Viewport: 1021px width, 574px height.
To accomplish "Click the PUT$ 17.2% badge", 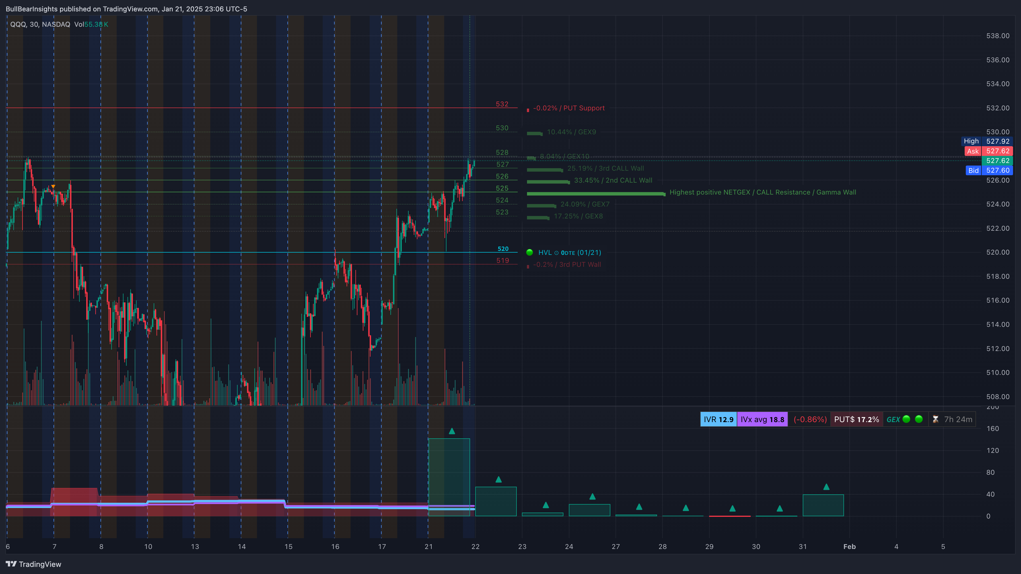I will tap(857, 419).
